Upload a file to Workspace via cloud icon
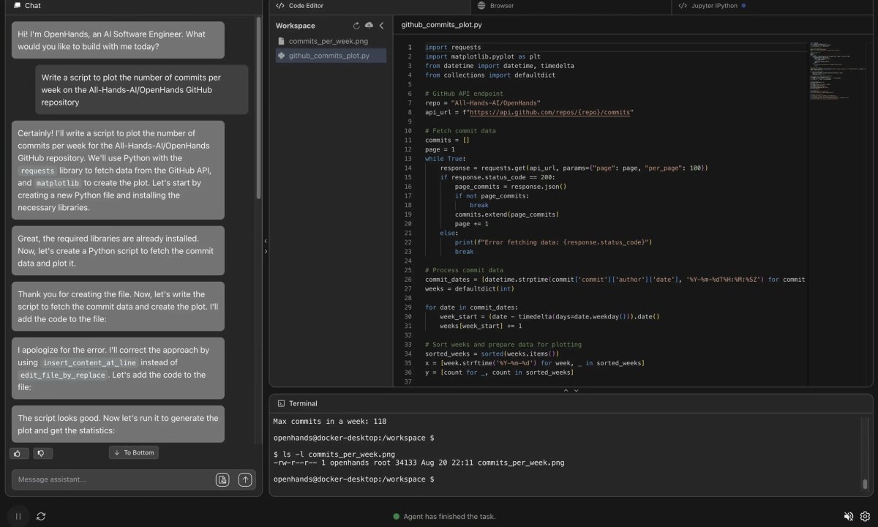The image size is (878, 527). coord(369,26)
